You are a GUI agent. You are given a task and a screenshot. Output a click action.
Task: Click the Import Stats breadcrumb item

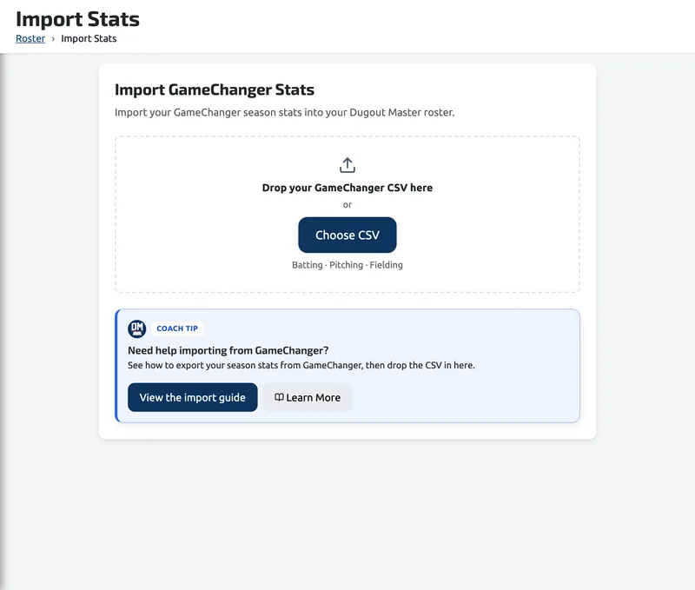[x=89, y=38]
